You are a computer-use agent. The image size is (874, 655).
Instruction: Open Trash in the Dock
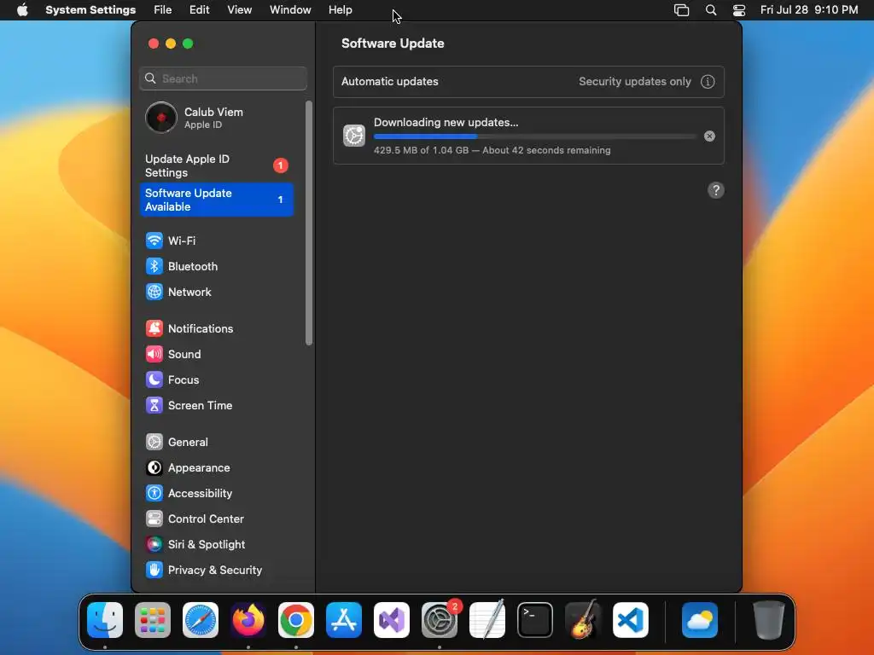tap(769, 620)
